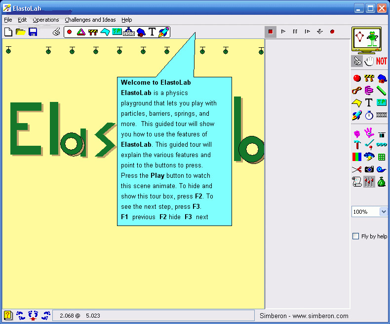Pick the magenta coil spring tool
Screen dimensions: 390x324
(x=369, y=90)
